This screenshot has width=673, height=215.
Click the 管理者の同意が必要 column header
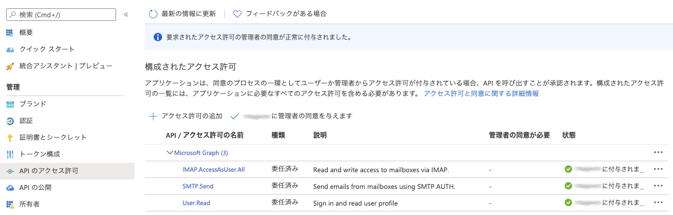tap(519, 135)
